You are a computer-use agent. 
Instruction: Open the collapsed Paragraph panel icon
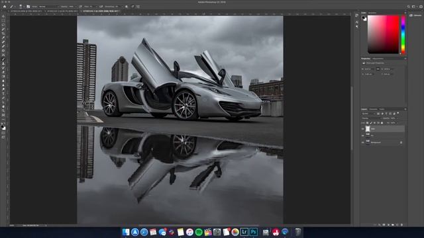(357, 26)
